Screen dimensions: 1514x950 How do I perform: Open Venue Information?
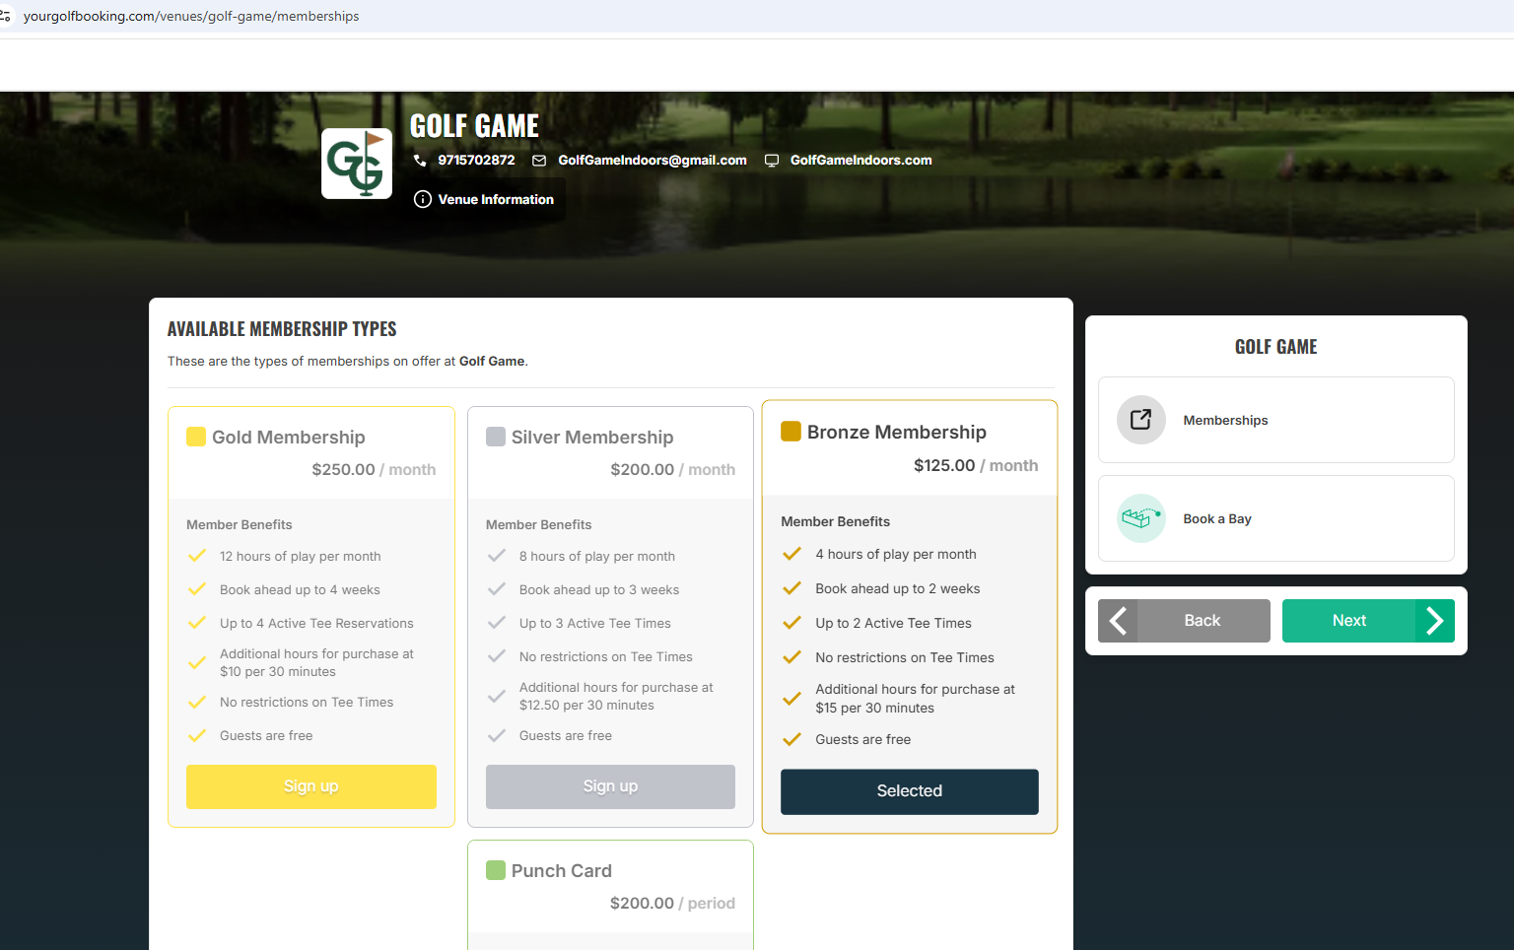pyautogui.click(x=484, y=199)
